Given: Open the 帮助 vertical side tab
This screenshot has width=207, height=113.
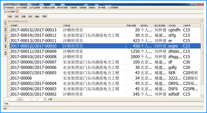Looking at the screenshot, I should point(5,53).
